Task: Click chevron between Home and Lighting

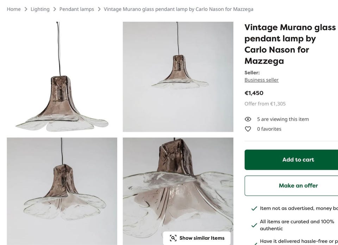Action: click(x=26, y=9)
